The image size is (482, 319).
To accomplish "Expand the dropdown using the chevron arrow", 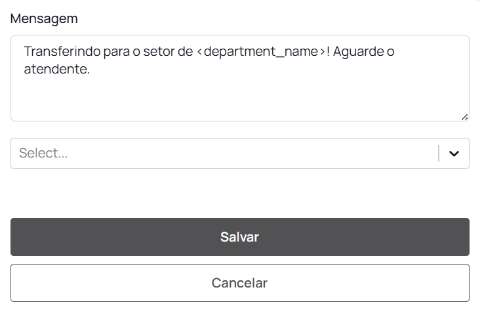I will (x=454, y=154).
